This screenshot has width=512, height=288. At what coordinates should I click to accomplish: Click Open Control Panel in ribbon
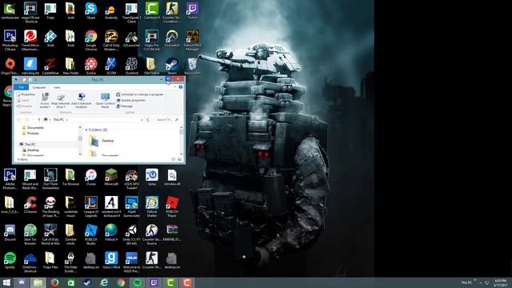coord(105,100)
